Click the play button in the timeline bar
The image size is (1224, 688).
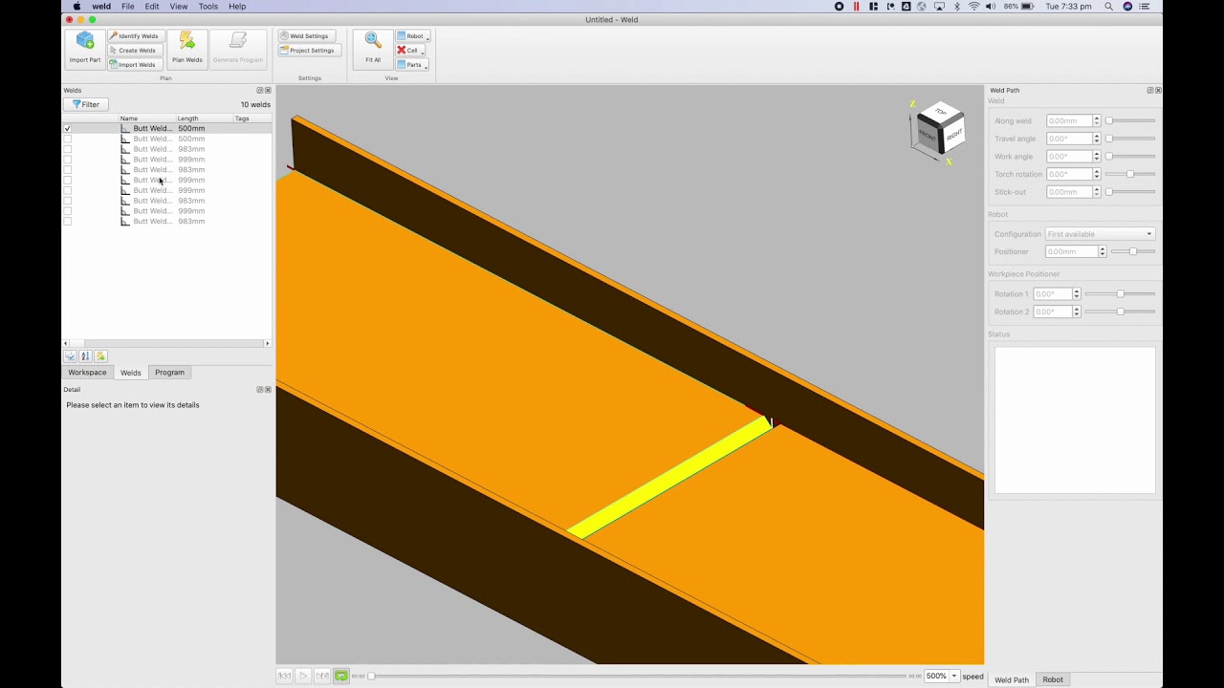pyautogui.click(x=303, y=676)
